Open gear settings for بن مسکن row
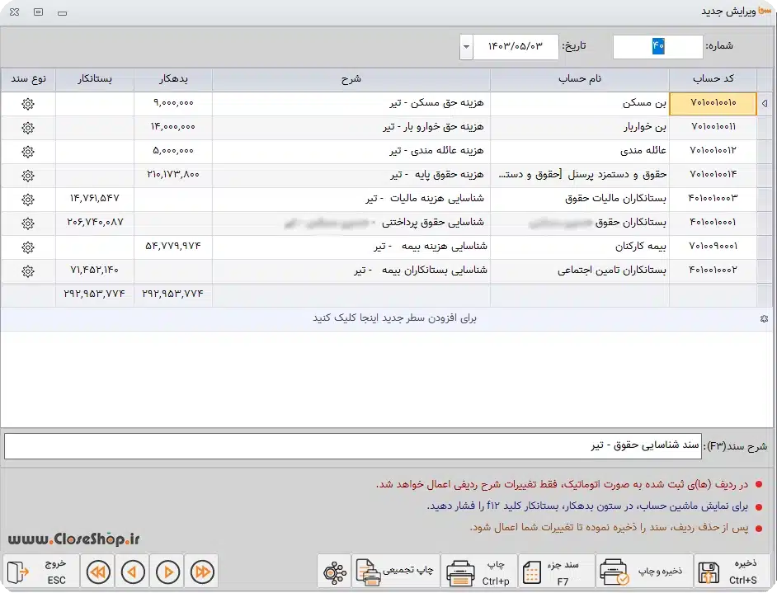 [28, 104]
